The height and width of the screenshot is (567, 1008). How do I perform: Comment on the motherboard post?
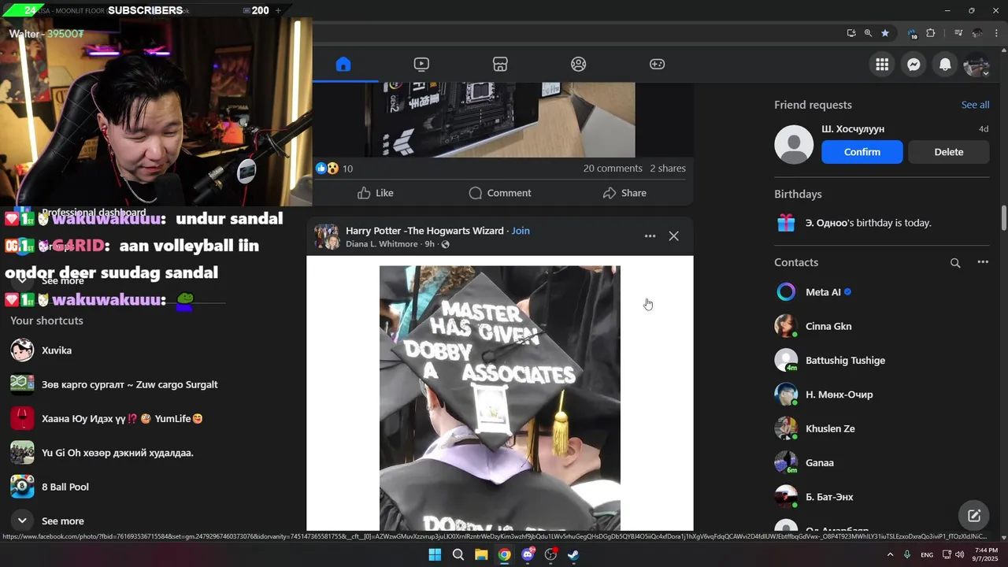pyautogui.click(x=500, y=193)
